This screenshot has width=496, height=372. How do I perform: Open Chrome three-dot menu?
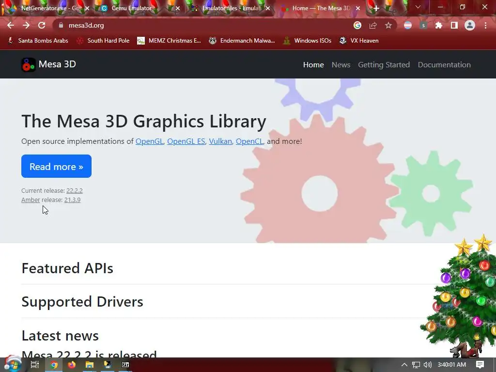(485, 25)
